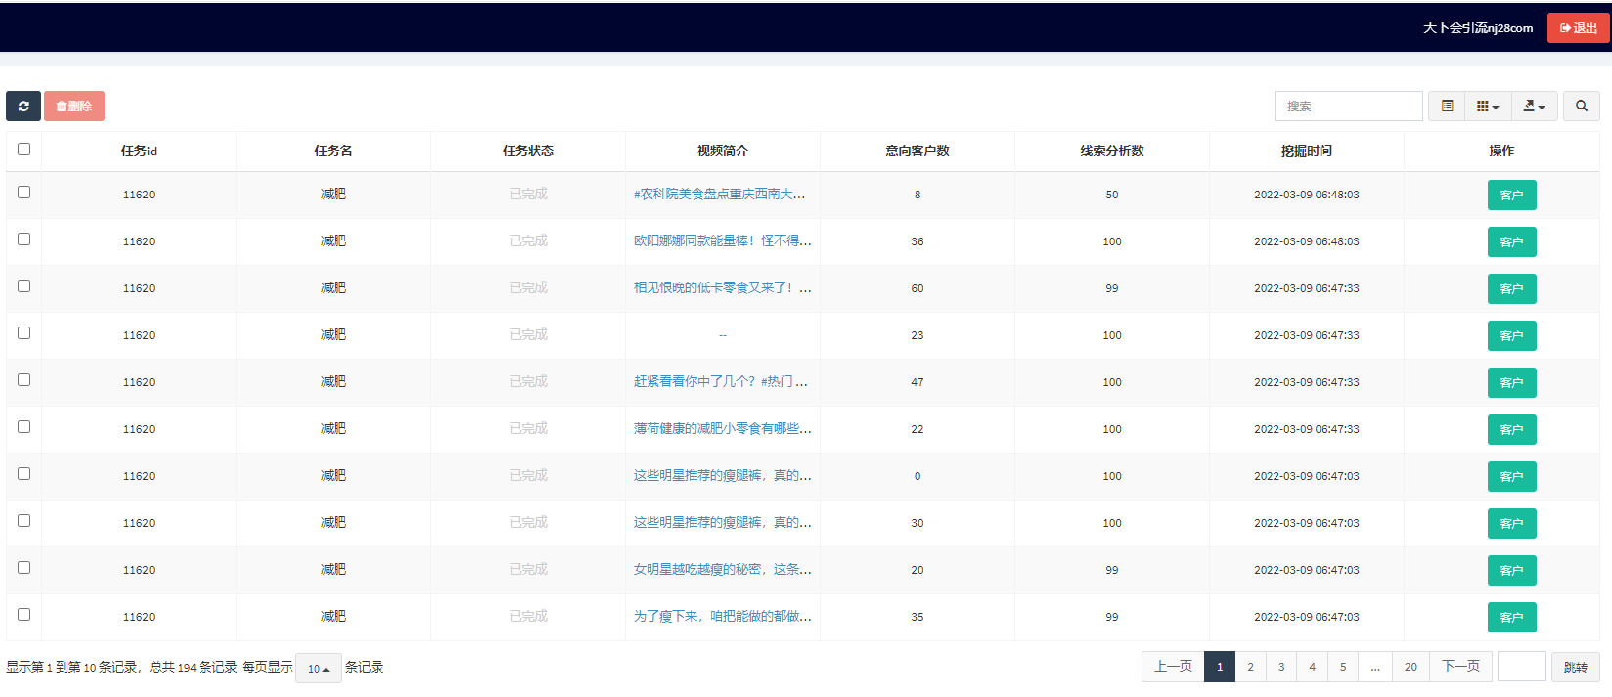Toggle the table card view icon
Screen dimensions: 1612x697
tap(1447, 107)
